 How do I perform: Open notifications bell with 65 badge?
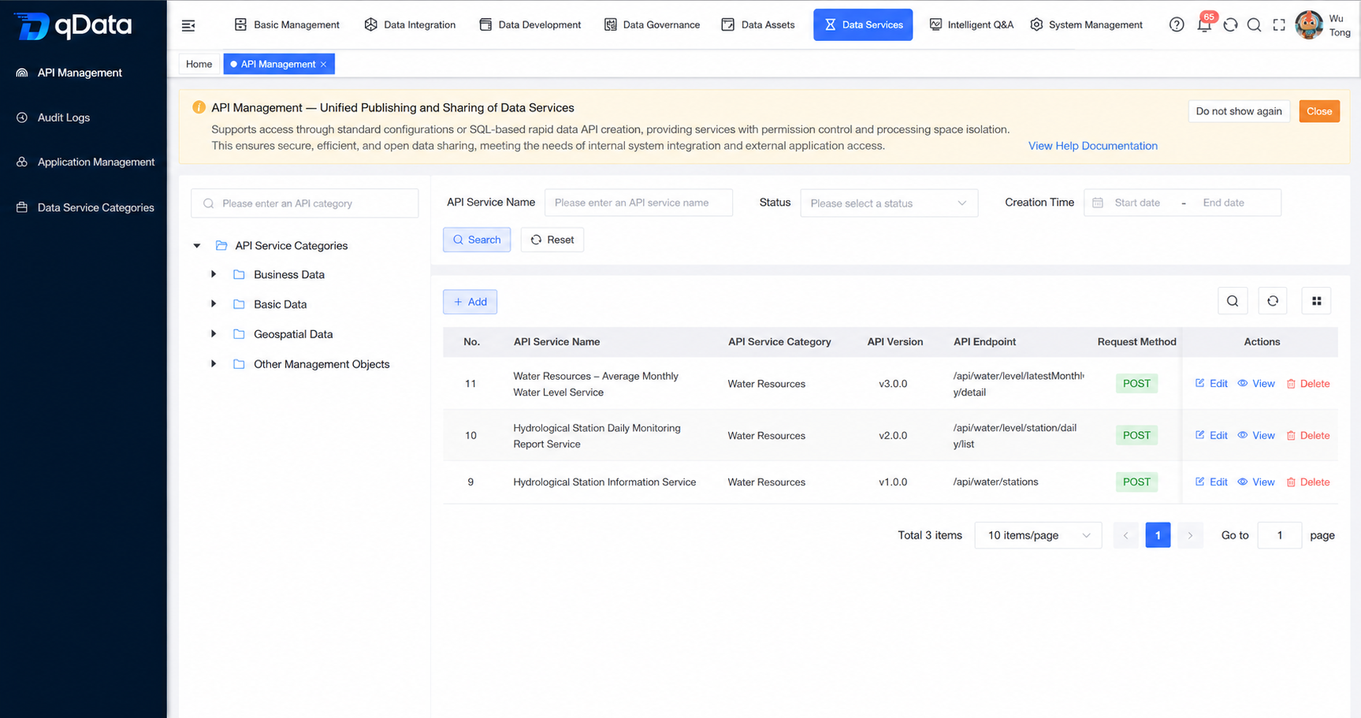(x=1204, y=24)
